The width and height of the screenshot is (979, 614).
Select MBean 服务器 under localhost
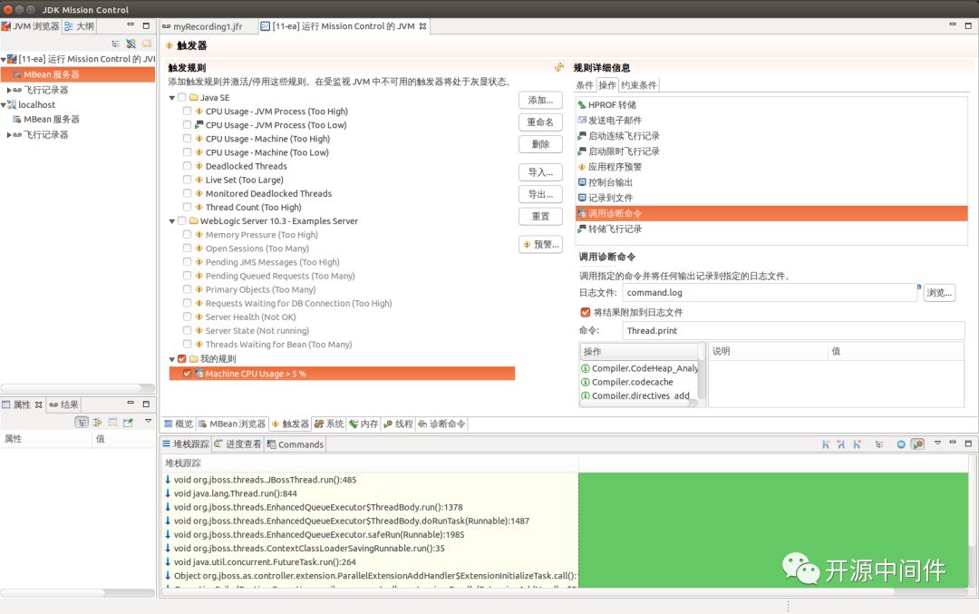(51, 120)
